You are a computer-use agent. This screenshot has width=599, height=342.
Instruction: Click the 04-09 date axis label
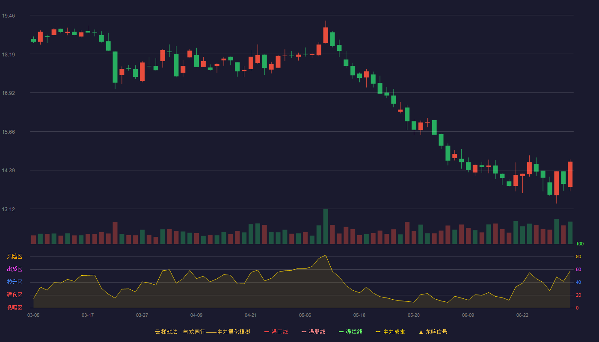(196, 315)
